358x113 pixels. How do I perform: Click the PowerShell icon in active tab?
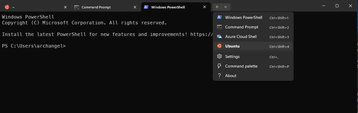[x=146, y=7]
